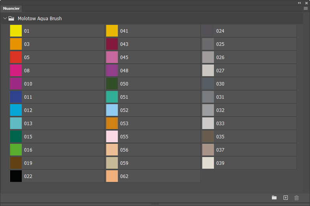Select the Molotow Aqua Brush group name
310x206 pixels.
pyautogui.click(x=40, y=19)
